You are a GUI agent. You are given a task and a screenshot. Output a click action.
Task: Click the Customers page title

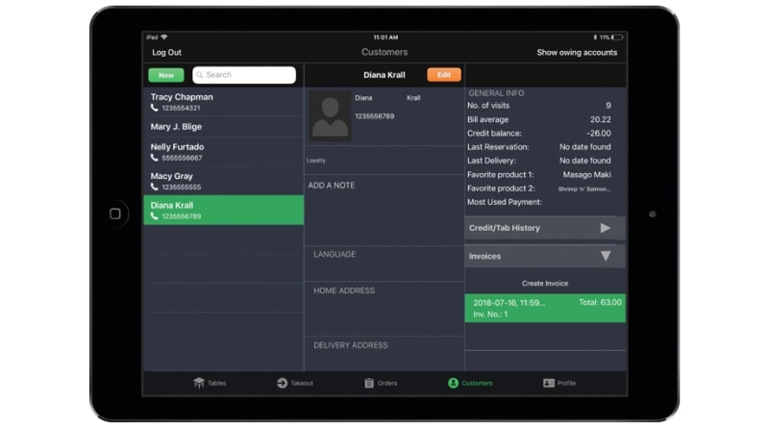click(384, 52)
